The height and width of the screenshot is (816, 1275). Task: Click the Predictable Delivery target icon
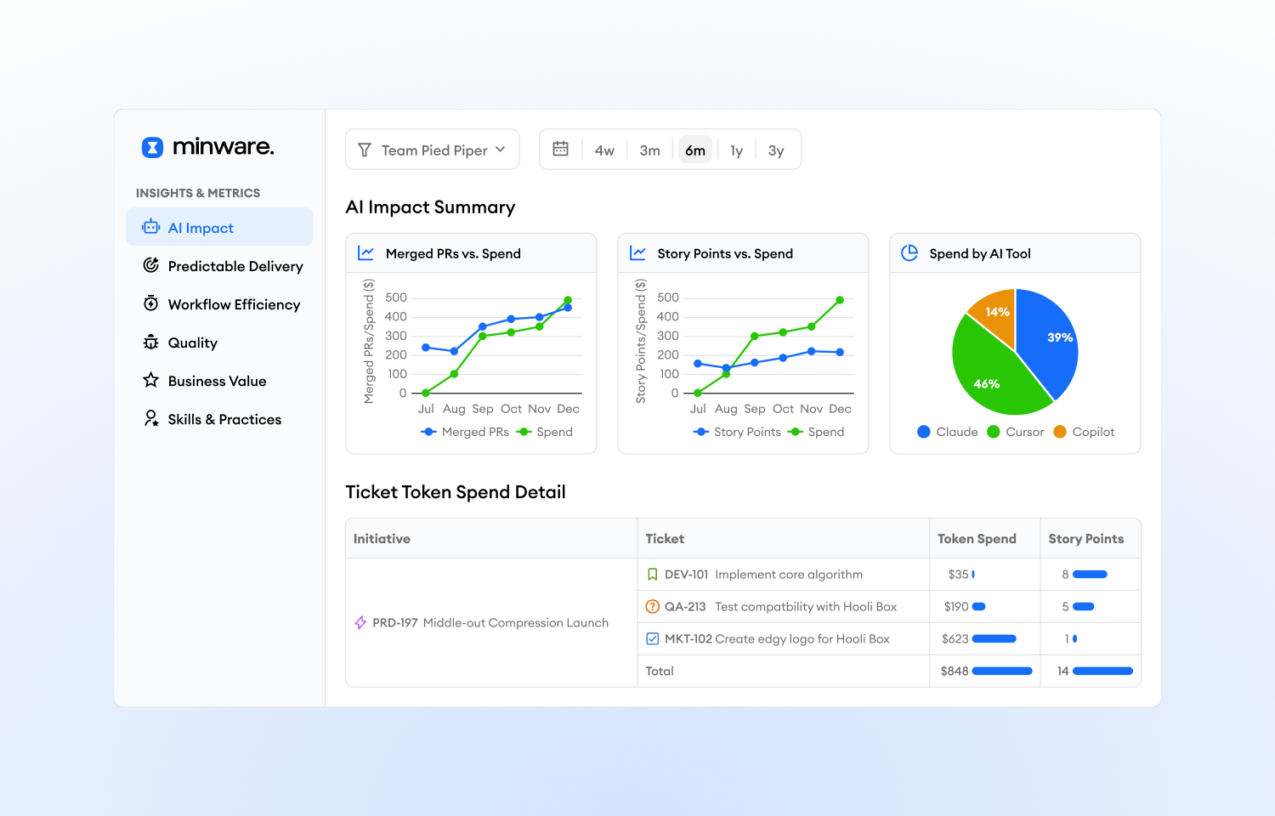[x=151, y=265]
